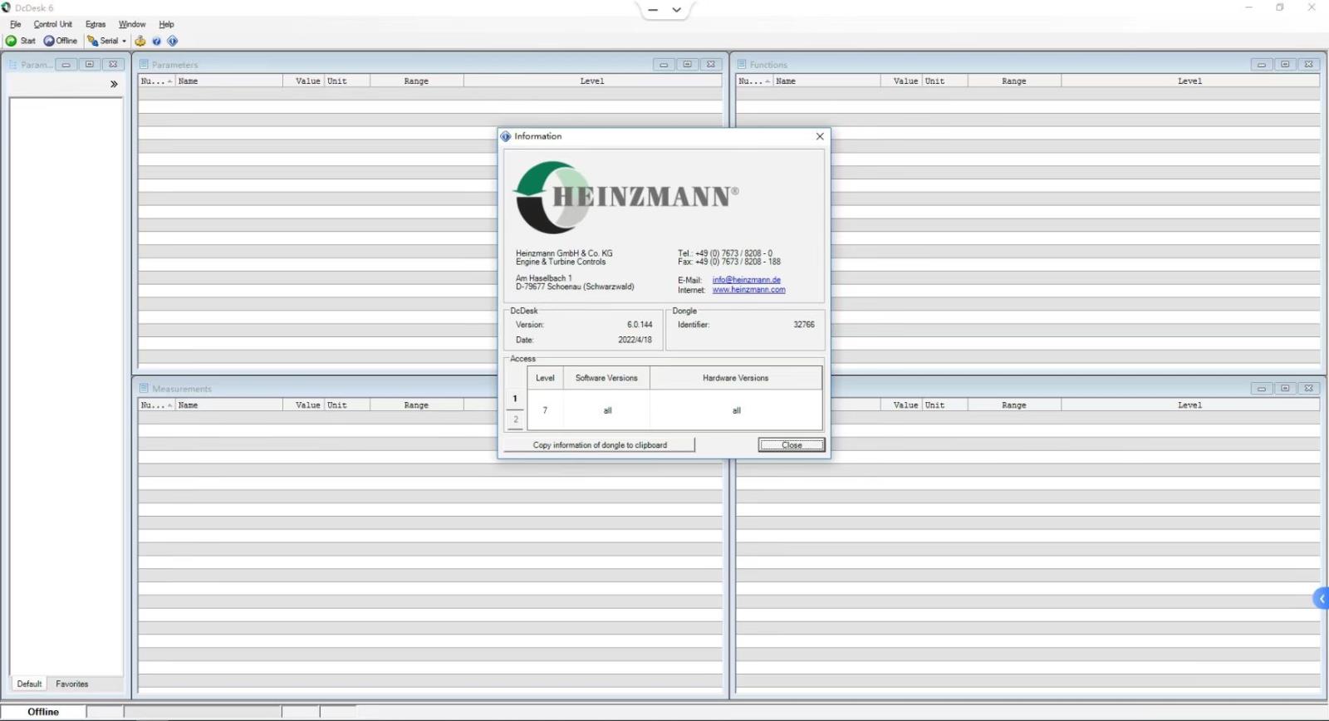Click the Software Versions column header
Viewport: 1329px width, 721px height.
[606, 378]
